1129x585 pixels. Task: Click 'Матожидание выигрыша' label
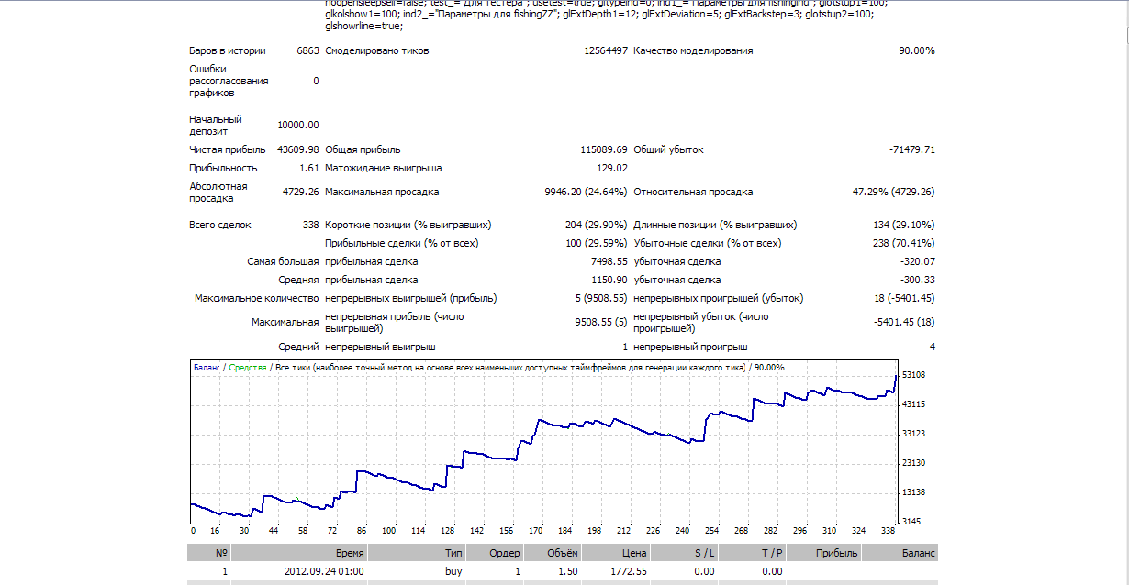[x=384, y=168]
